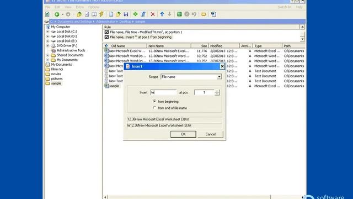Expand the indented My Documents tree node
353x199 pixels.
(48, 60)
